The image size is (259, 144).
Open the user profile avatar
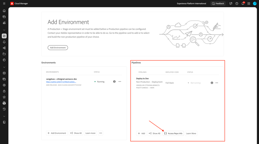255,3
